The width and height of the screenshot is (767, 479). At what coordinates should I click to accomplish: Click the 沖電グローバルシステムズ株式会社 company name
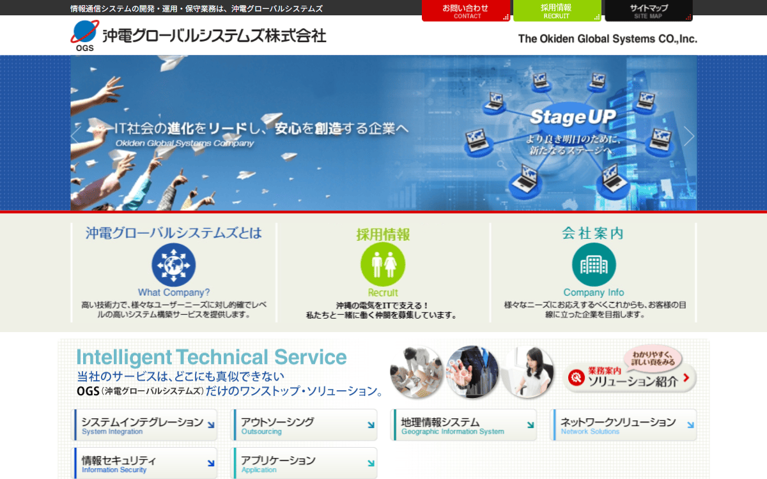(214, 35)
